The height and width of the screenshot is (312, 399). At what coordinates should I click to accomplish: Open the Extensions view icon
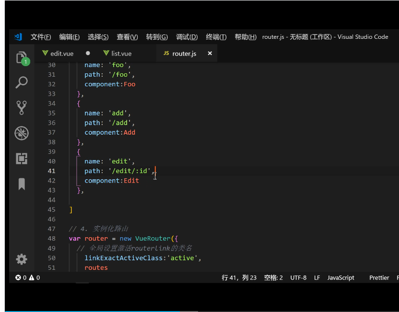tap(22, 159)
